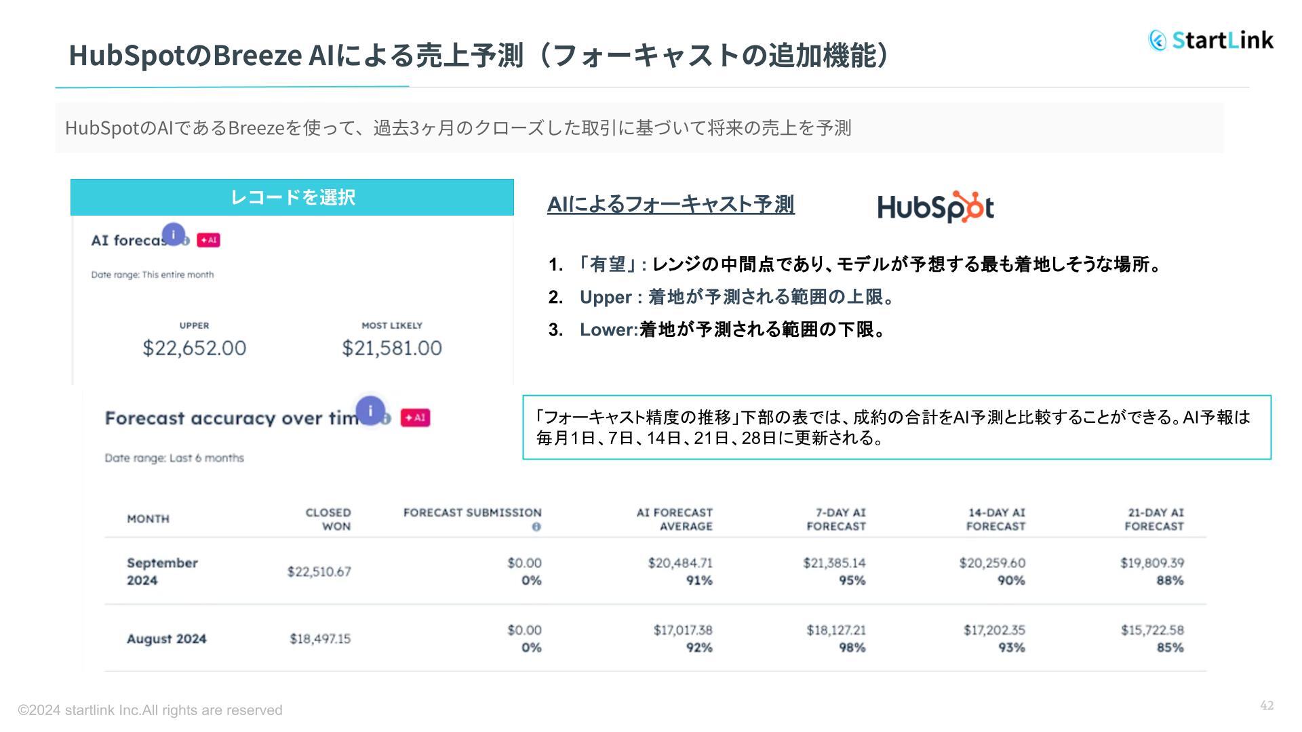
Task: Click the page number 42
Action: click(1267, 706)
